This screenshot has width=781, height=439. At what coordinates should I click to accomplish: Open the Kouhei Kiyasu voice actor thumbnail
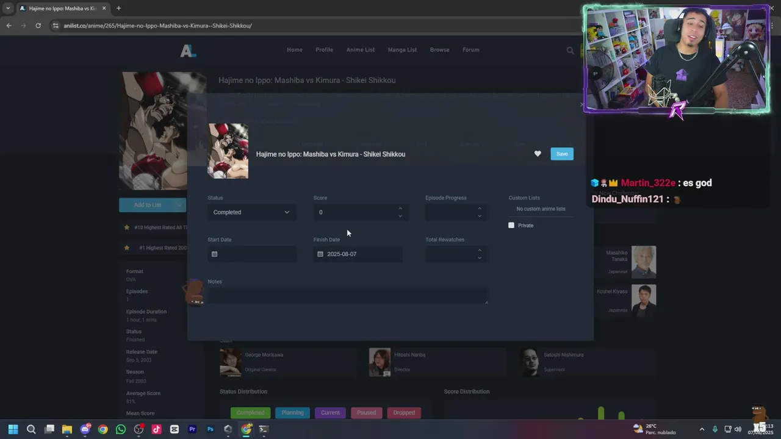coord(644,300)
